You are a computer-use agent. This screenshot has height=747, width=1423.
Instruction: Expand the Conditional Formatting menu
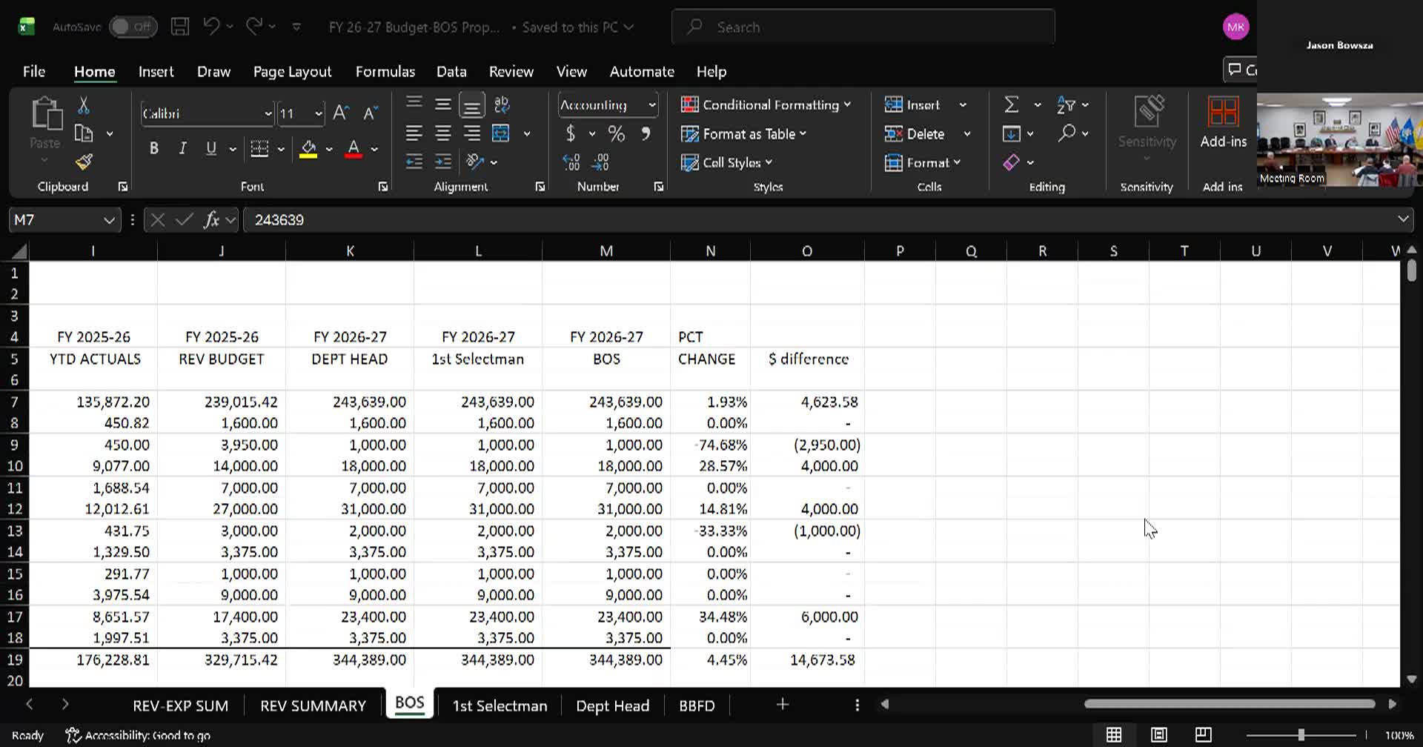(x=766, y=105)
